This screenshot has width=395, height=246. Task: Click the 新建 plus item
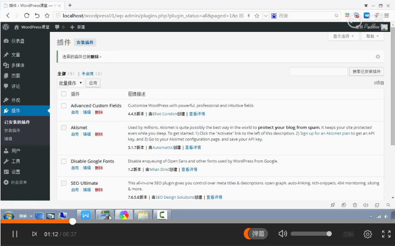click(x=77, y=27)
